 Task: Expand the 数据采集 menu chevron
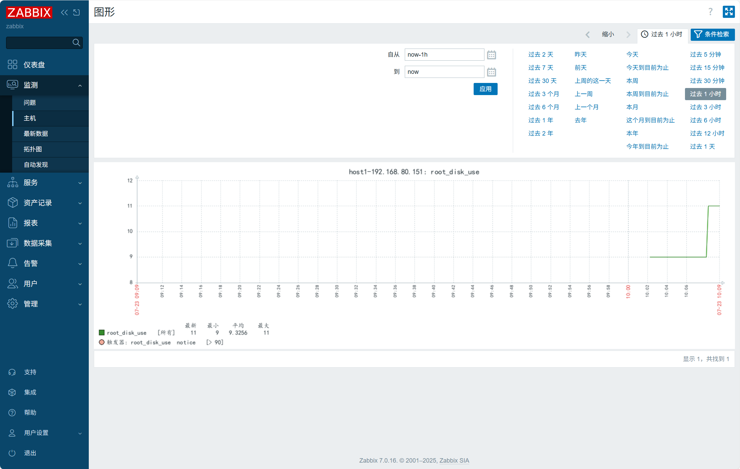80,244
